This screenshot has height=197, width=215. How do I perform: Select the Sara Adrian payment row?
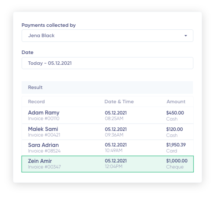107,148
